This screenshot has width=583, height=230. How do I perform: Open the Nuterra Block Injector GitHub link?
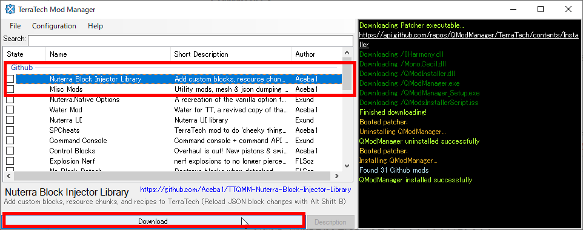(245, 190)
